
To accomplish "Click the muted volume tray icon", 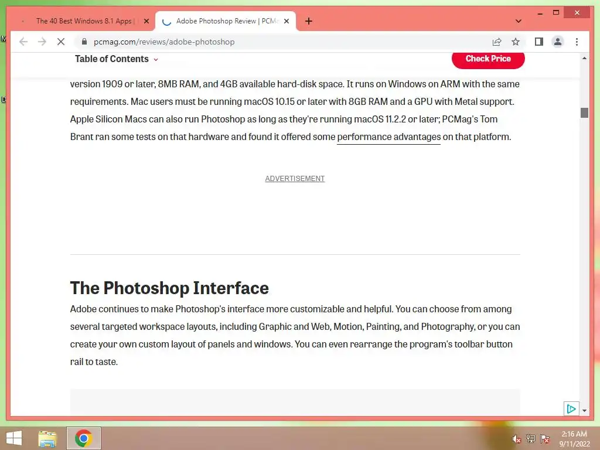I will coord(516,439).
